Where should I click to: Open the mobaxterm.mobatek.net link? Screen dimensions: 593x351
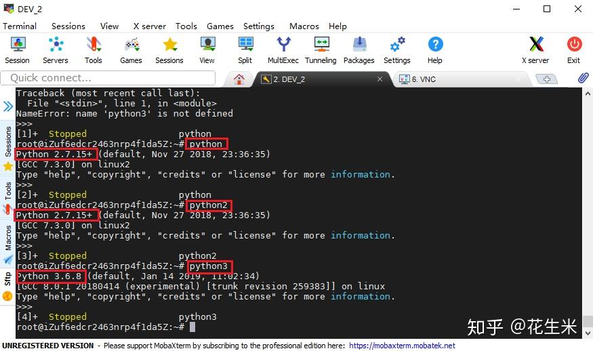pyautogui.click(x=402, y=346)
